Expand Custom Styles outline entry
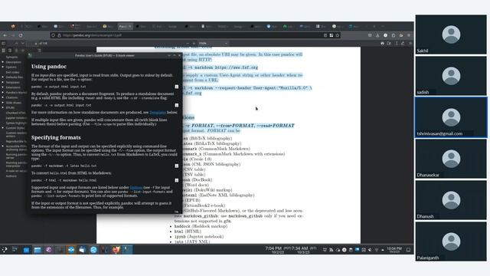 coord(3,128)
